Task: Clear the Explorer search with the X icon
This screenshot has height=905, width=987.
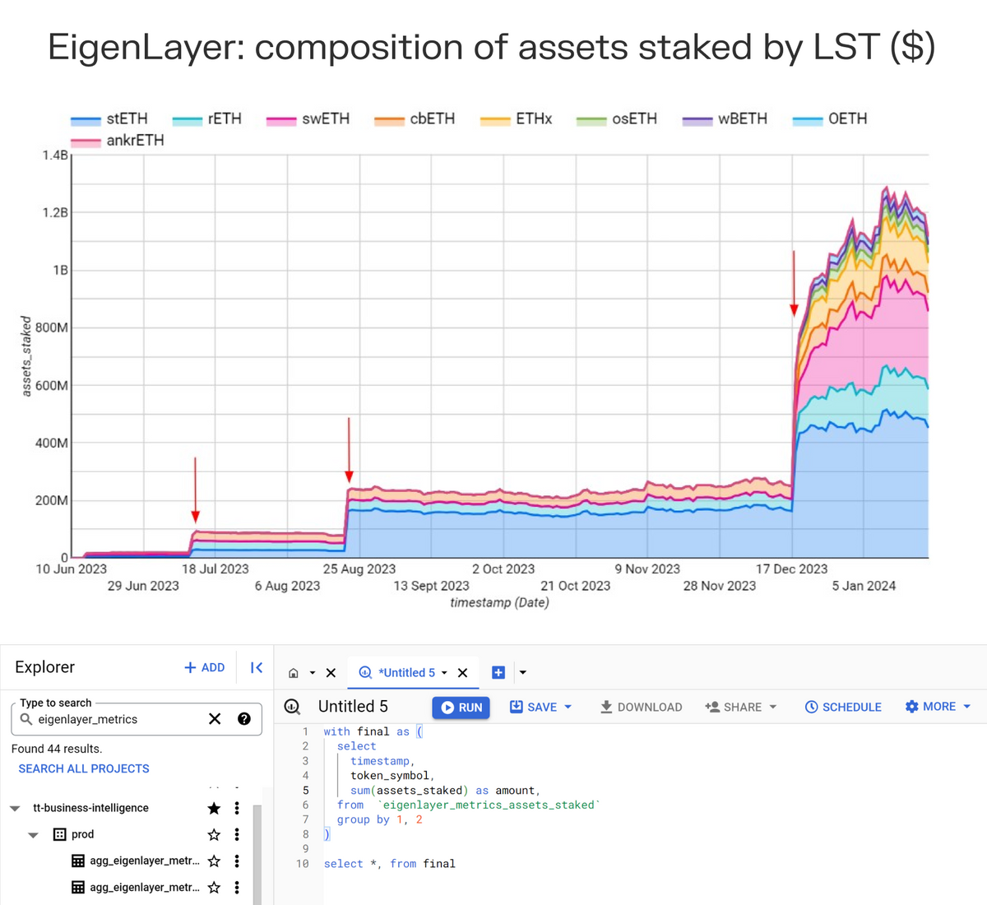Action: click(x=215, y=719)
